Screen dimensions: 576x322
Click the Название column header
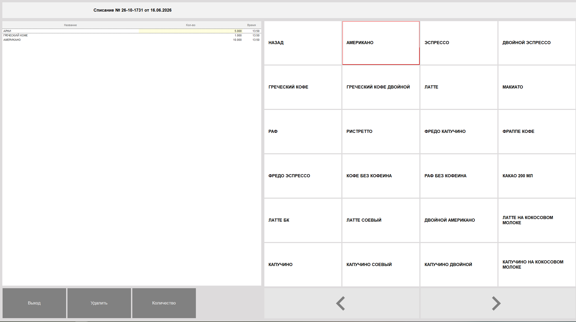click(x=70, y=25)
